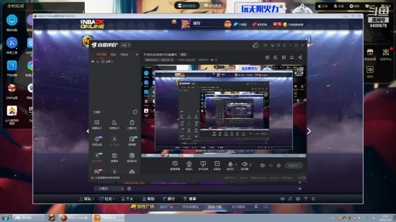Switch to the second scene tab

113,54
